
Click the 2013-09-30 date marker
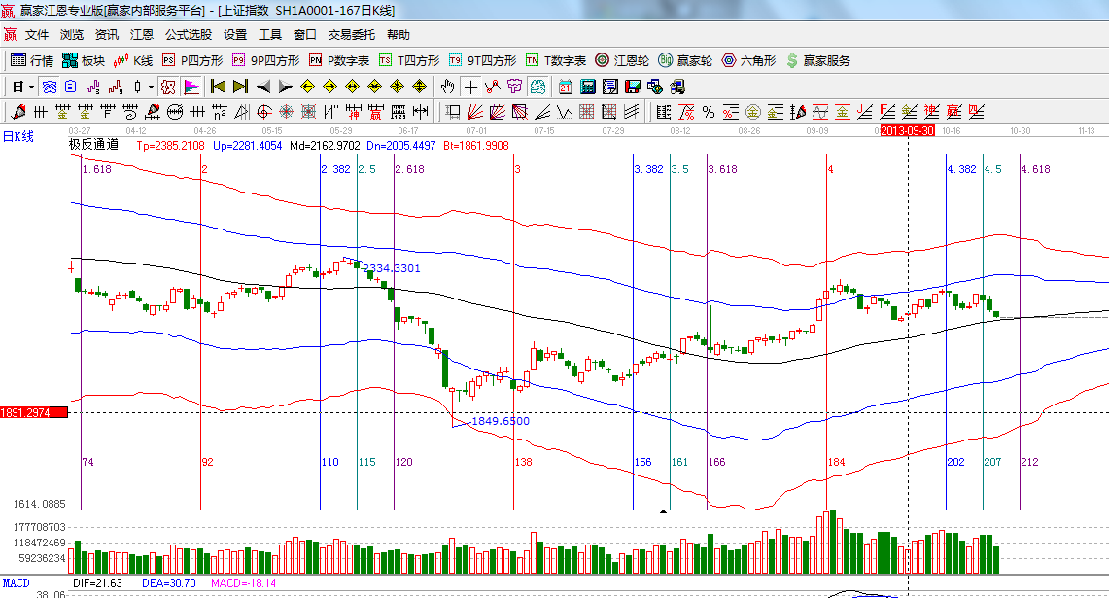(x=908, y=130)
